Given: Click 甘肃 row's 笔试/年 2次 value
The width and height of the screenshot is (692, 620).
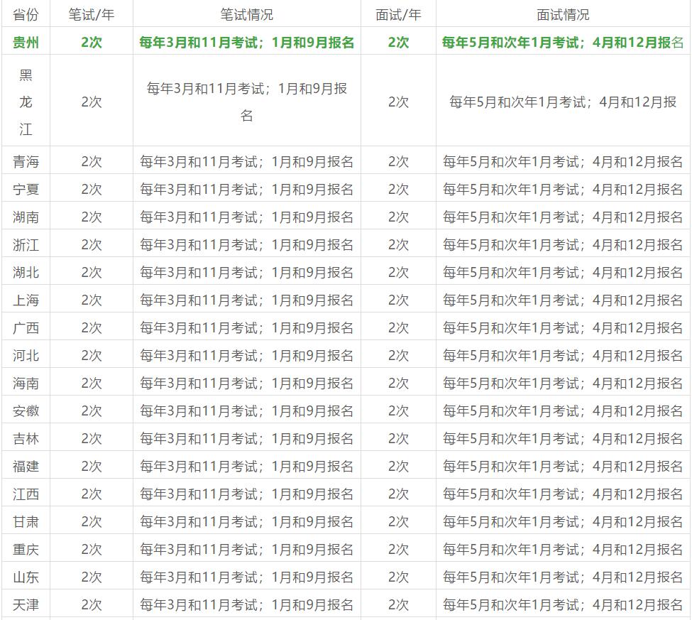Looking at the screenshot, I should point(92,521).
